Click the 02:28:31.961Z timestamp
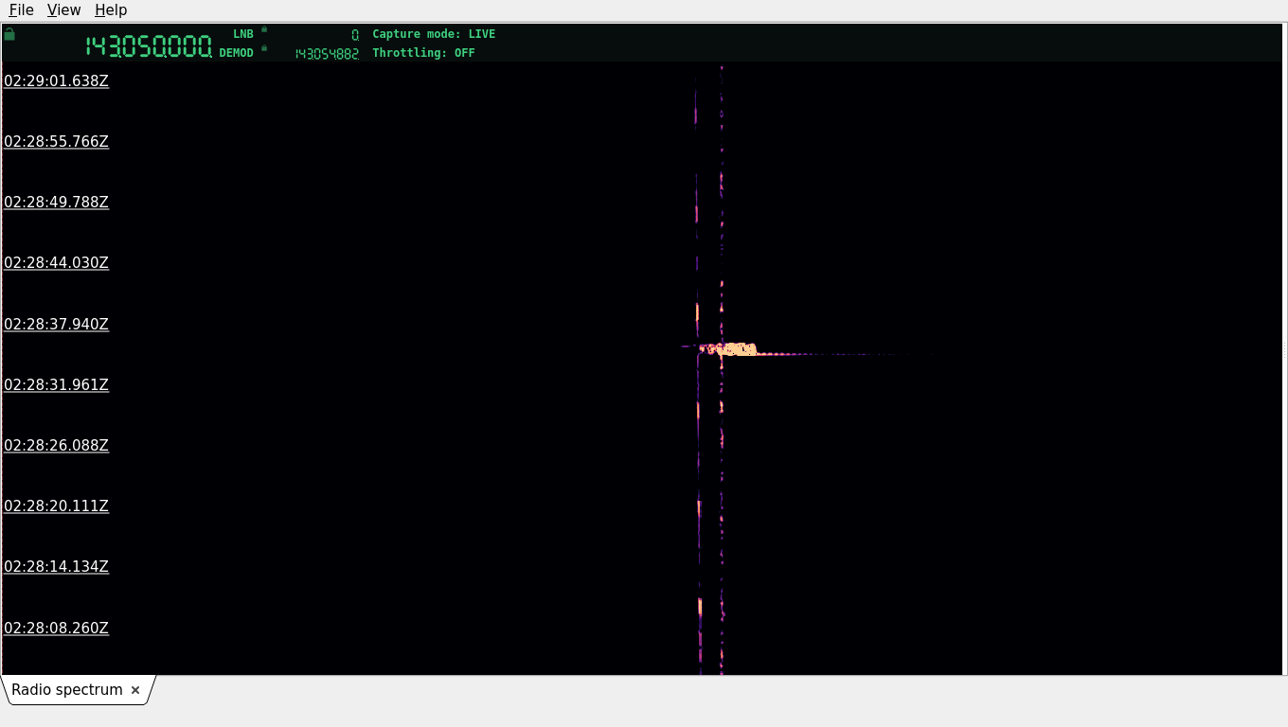The height and width of the screenshot is (727, 1288). pos(57,385)
